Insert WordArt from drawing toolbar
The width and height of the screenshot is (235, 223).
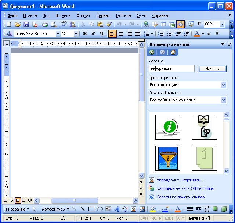[x=117, y=209]
